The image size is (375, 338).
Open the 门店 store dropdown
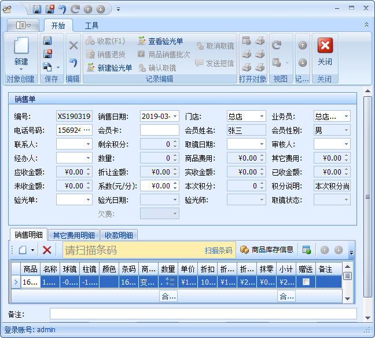[x=262, y=117]
